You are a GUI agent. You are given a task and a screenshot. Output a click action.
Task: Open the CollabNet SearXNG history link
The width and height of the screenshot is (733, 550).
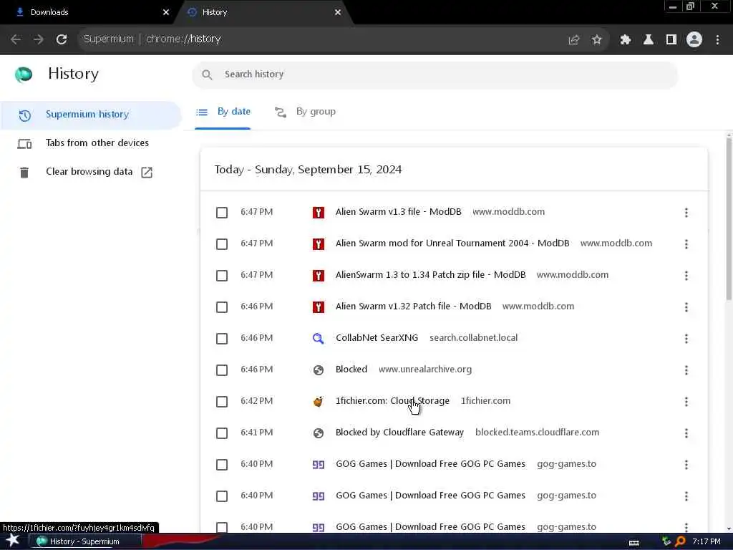click(377, 338)
